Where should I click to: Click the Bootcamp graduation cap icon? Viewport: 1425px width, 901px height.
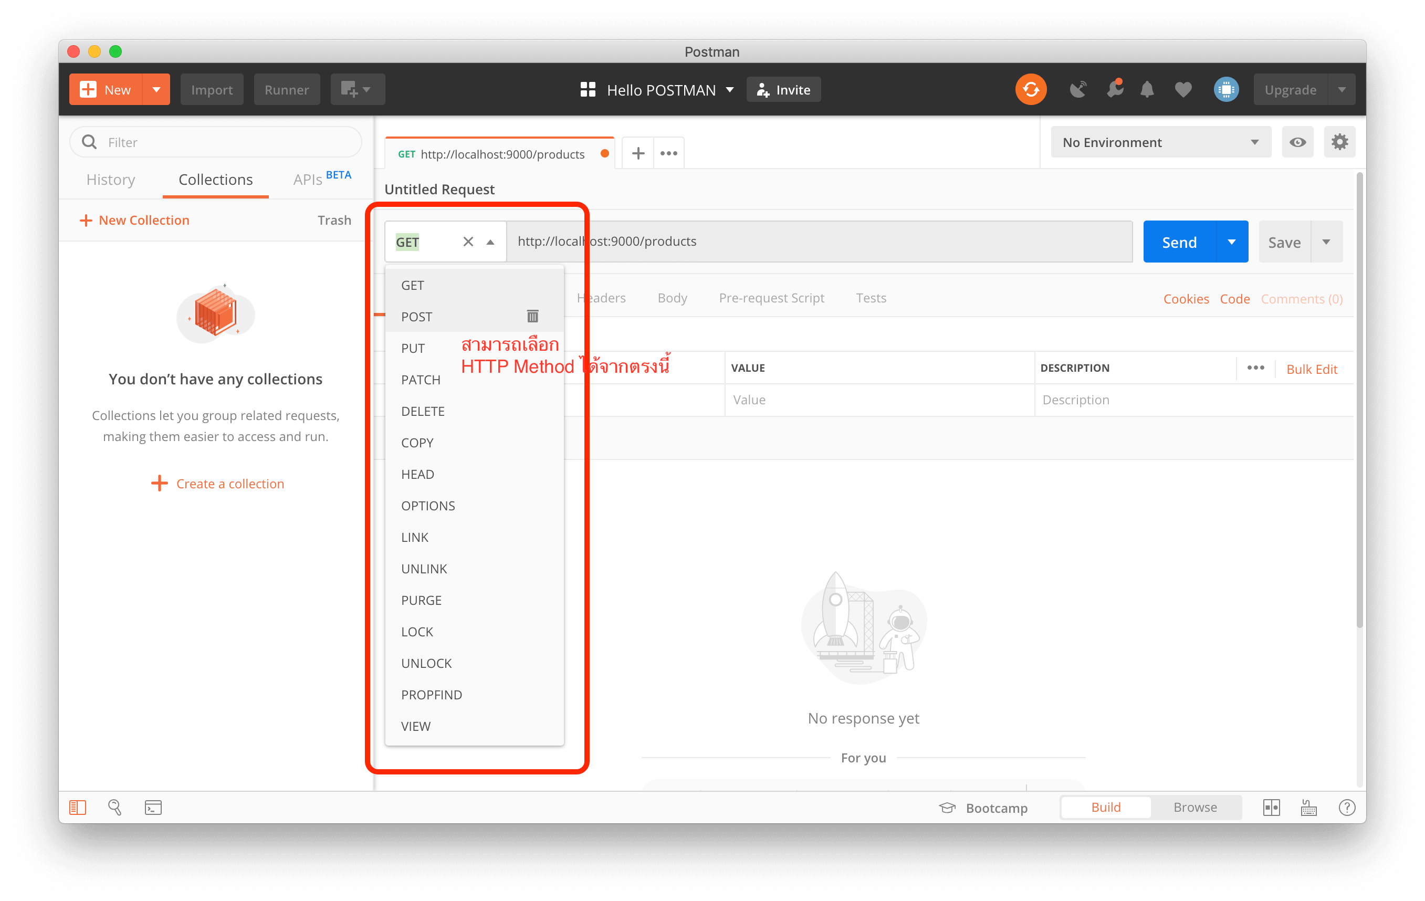click(947, 808)
